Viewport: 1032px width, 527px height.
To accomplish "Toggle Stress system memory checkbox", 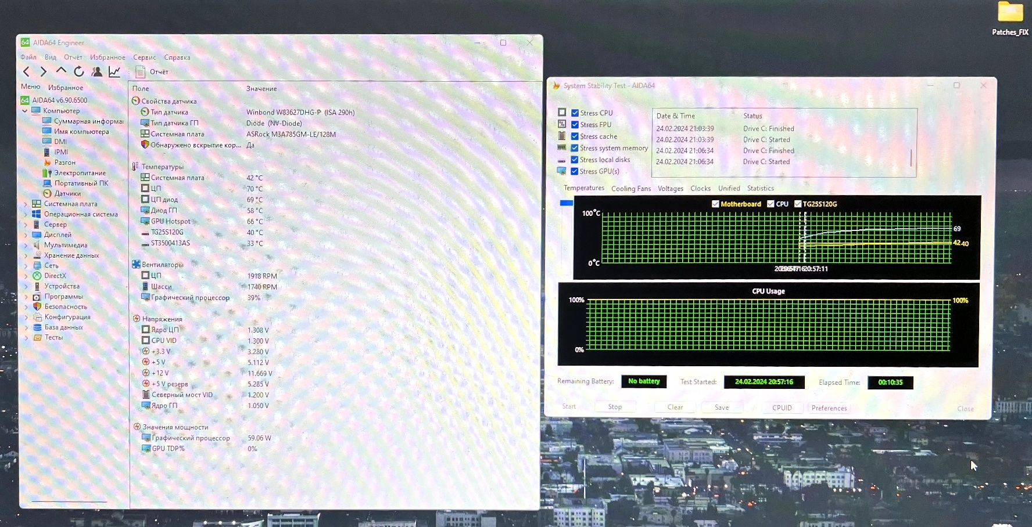I will (x=575, y=148).
